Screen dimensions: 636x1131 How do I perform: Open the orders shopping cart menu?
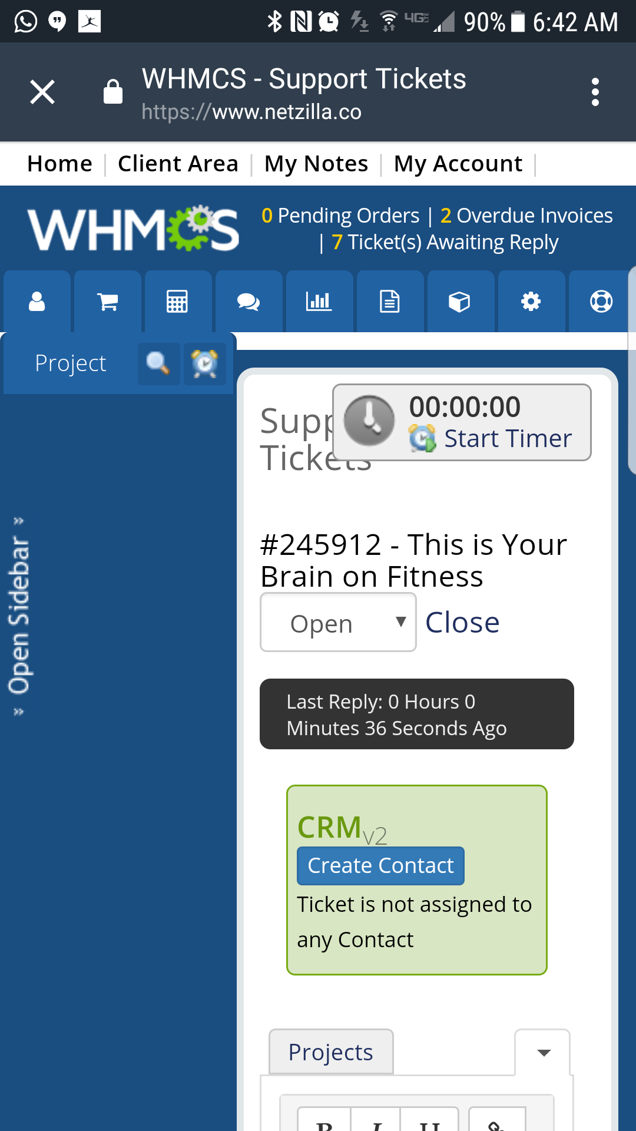(107, 302)
